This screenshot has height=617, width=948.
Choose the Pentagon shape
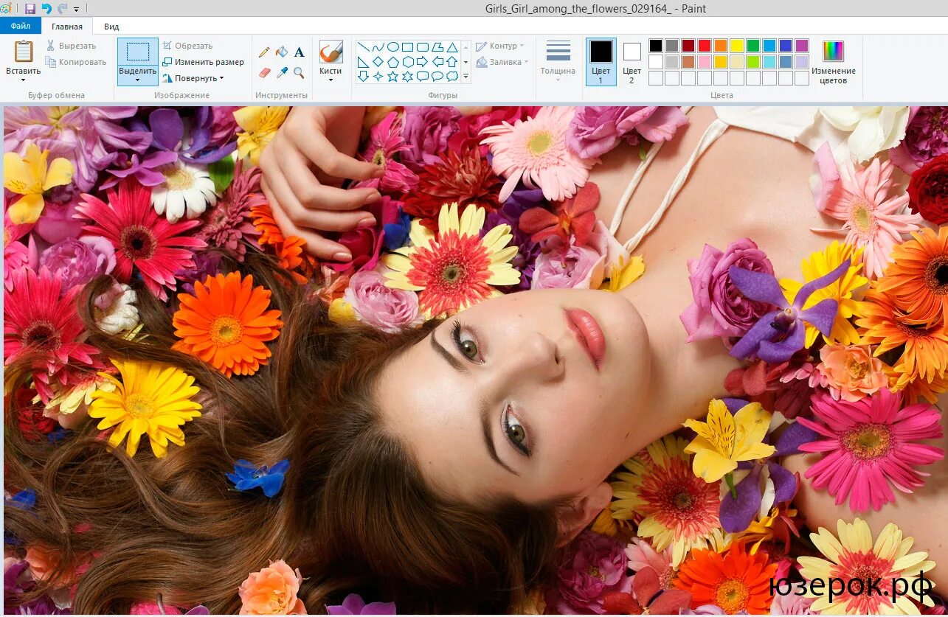392,62
